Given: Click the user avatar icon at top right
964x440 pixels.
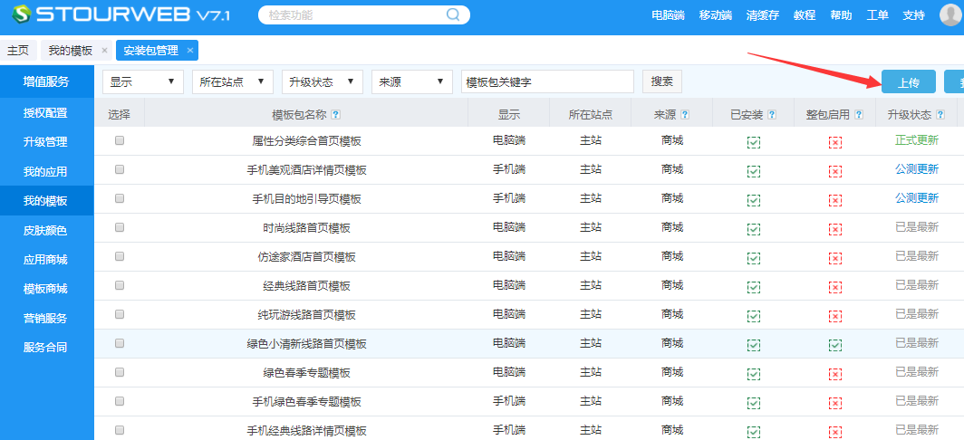Looking at the screenshot, I should (950, 15).
